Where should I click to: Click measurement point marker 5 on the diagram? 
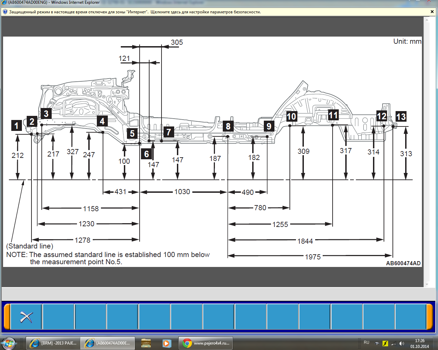[x=132, y=133]
